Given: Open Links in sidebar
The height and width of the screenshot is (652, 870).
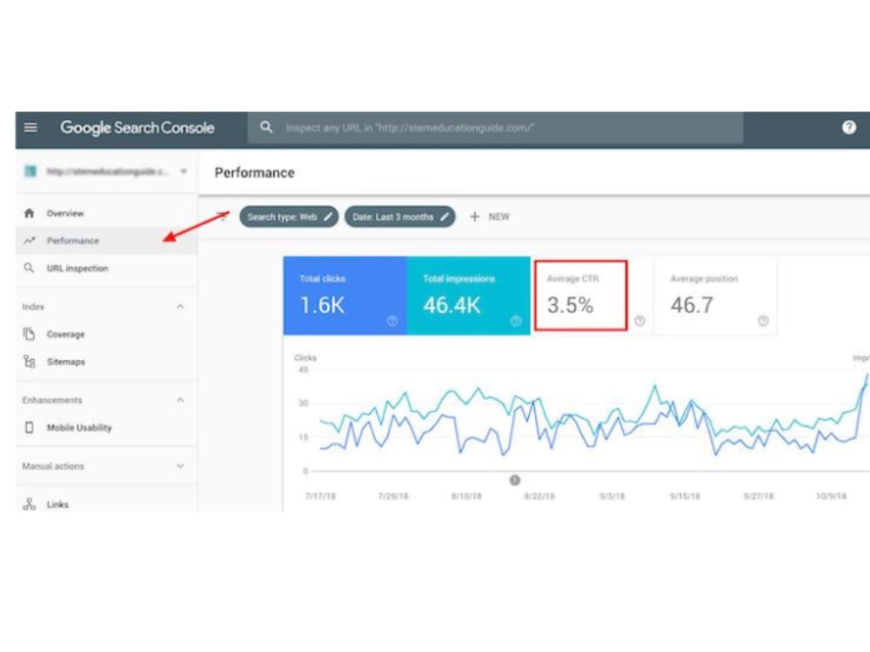Looking at the screenshot, I should pos(106,504).
